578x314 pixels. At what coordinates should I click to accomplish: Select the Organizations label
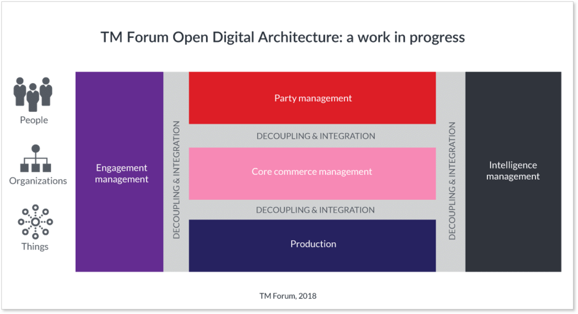38,181
